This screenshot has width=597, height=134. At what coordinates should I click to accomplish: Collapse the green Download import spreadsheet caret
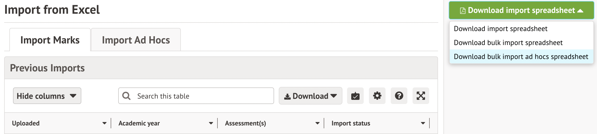[580, 11]
